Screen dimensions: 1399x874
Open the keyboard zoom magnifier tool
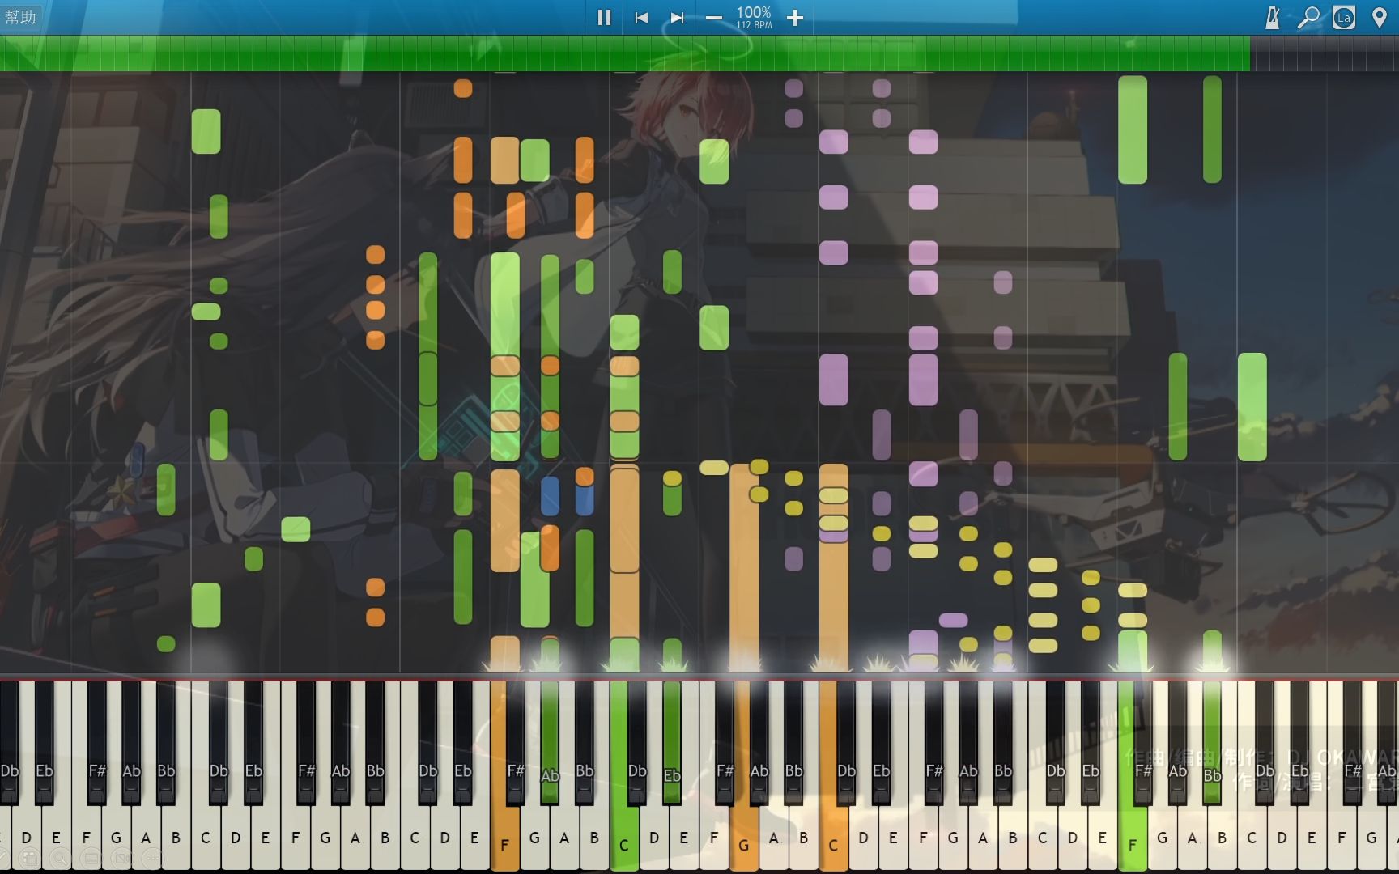pyautogui.click(x=1308, y=17)
